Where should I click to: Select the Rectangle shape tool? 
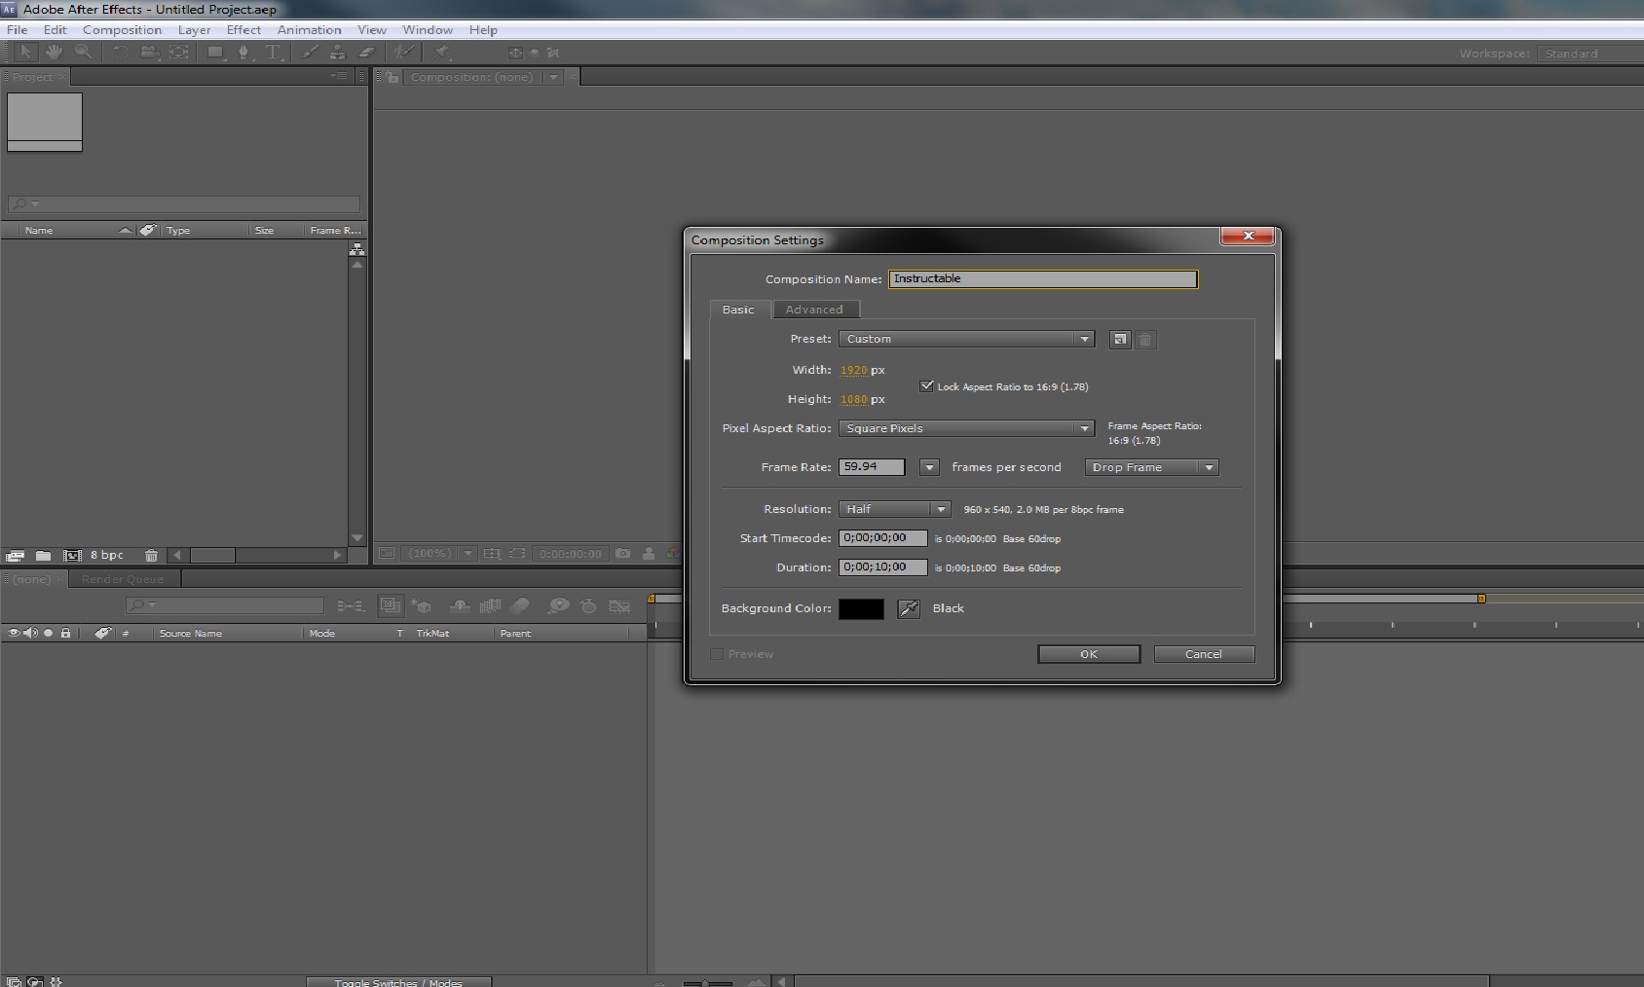click(x=215, y=53)
